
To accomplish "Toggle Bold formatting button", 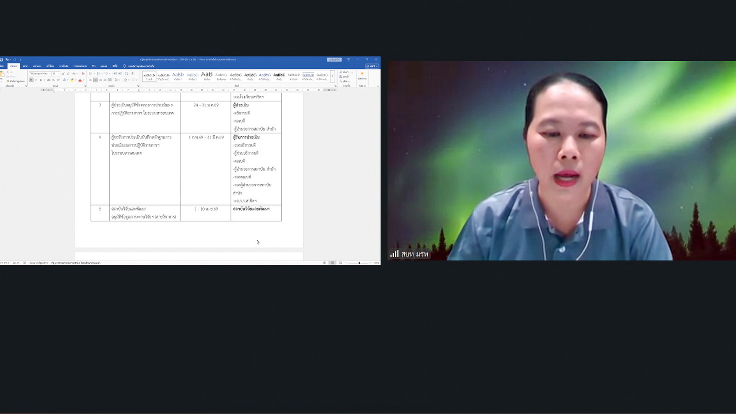I will click(31, 80).
